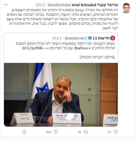Viewport: 137px width, 141px height.
Task: Click the blue verified badge next to חדשות 13
Action: point(90,38)
